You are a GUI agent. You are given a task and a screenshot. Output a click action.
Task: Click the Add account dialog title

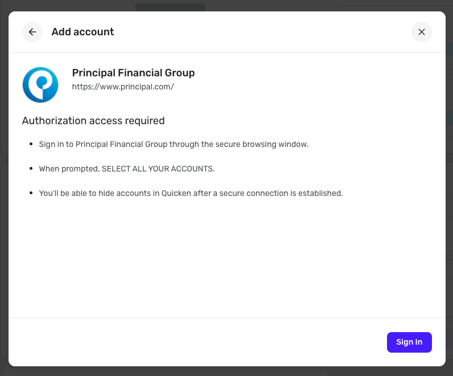tap(83, 32)
